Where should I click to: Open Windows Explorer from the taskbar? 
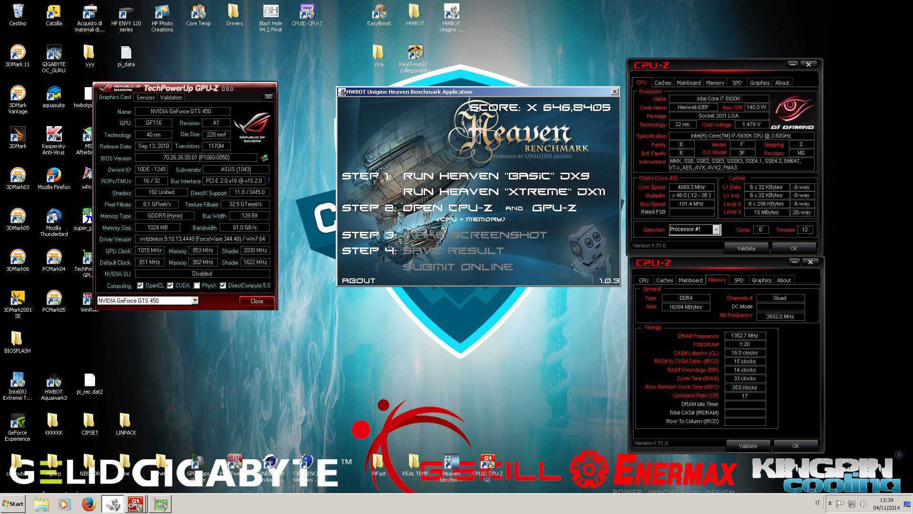point(41,504)
